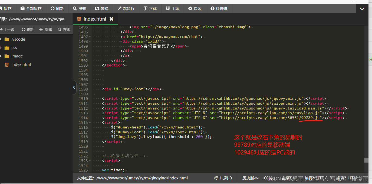Open 历史版本 (History versions) in the status bar
The height and width of the screenshot is (184, 372).
tap(257, 178)
